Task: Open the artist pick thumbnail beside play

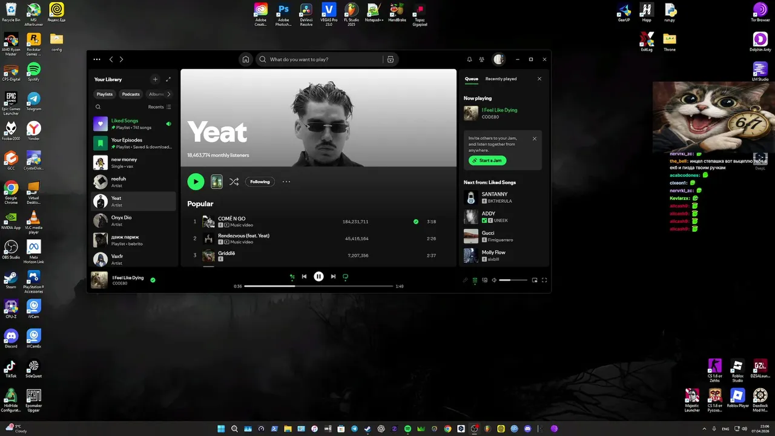Action: 217,182
